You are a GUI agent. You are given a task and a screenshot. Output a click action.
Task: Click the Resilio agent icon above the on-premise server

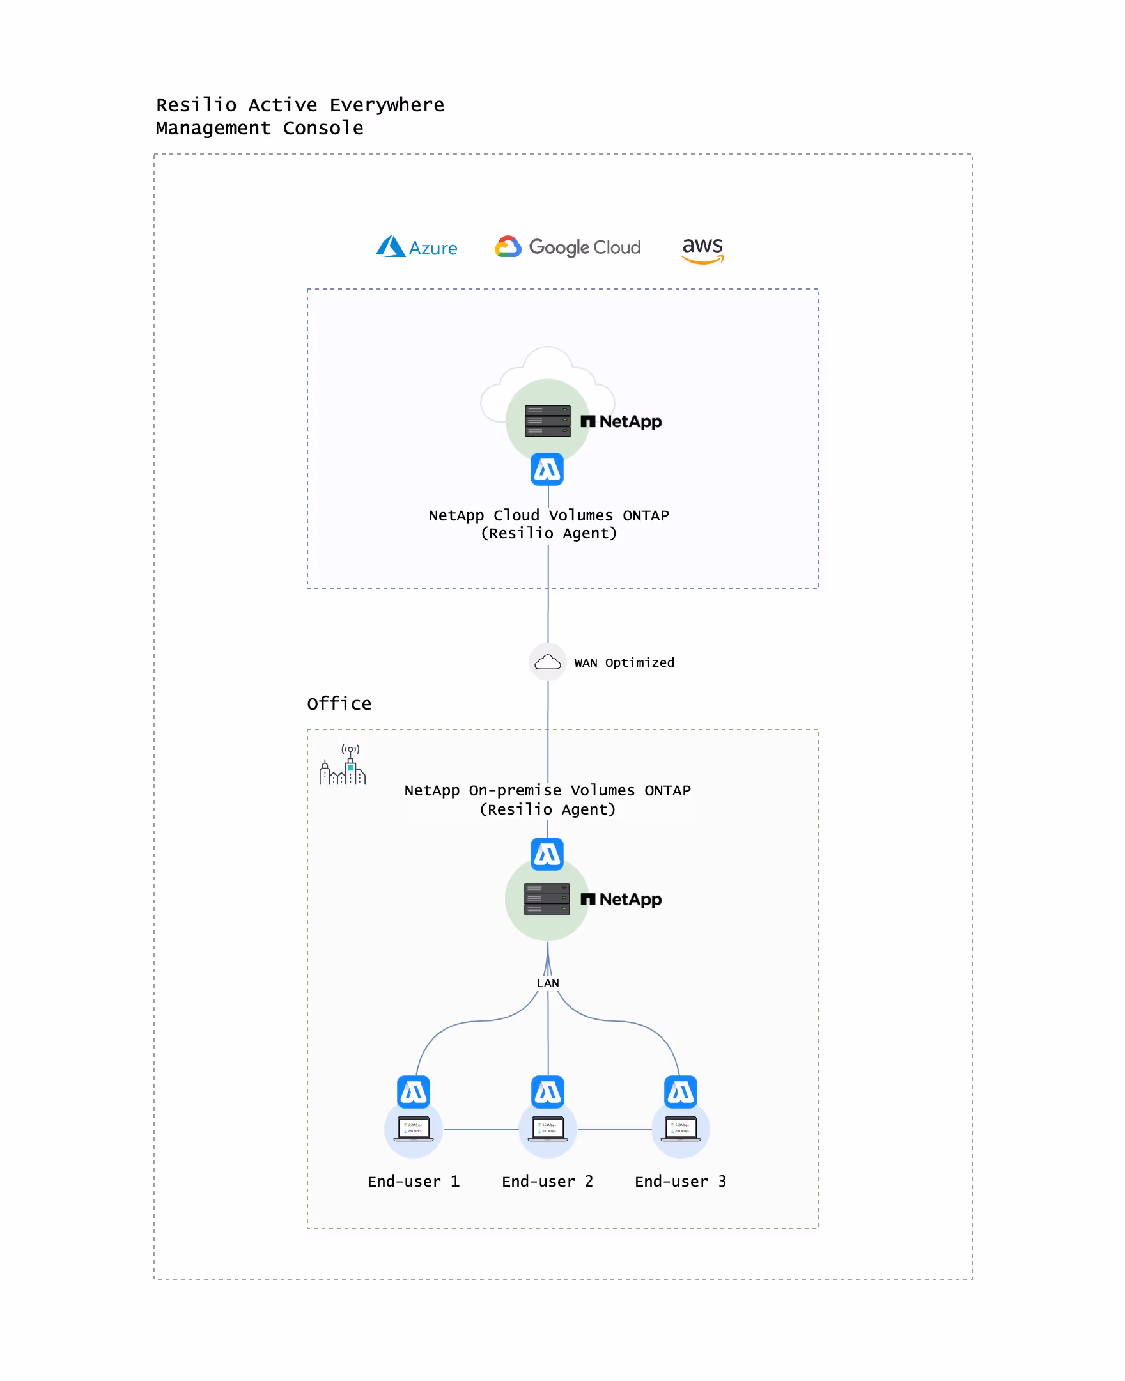click(x=547, y=854)
